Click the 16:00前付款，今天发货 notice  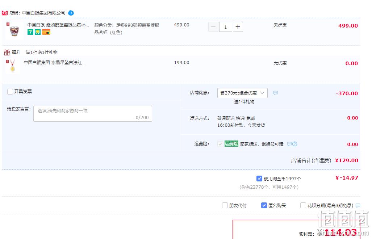241,125
